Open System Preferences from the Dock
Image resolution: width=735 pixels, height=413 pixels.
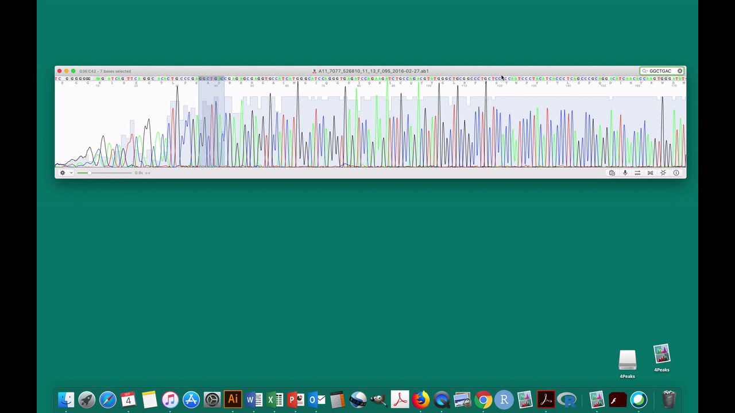point(212,399)
